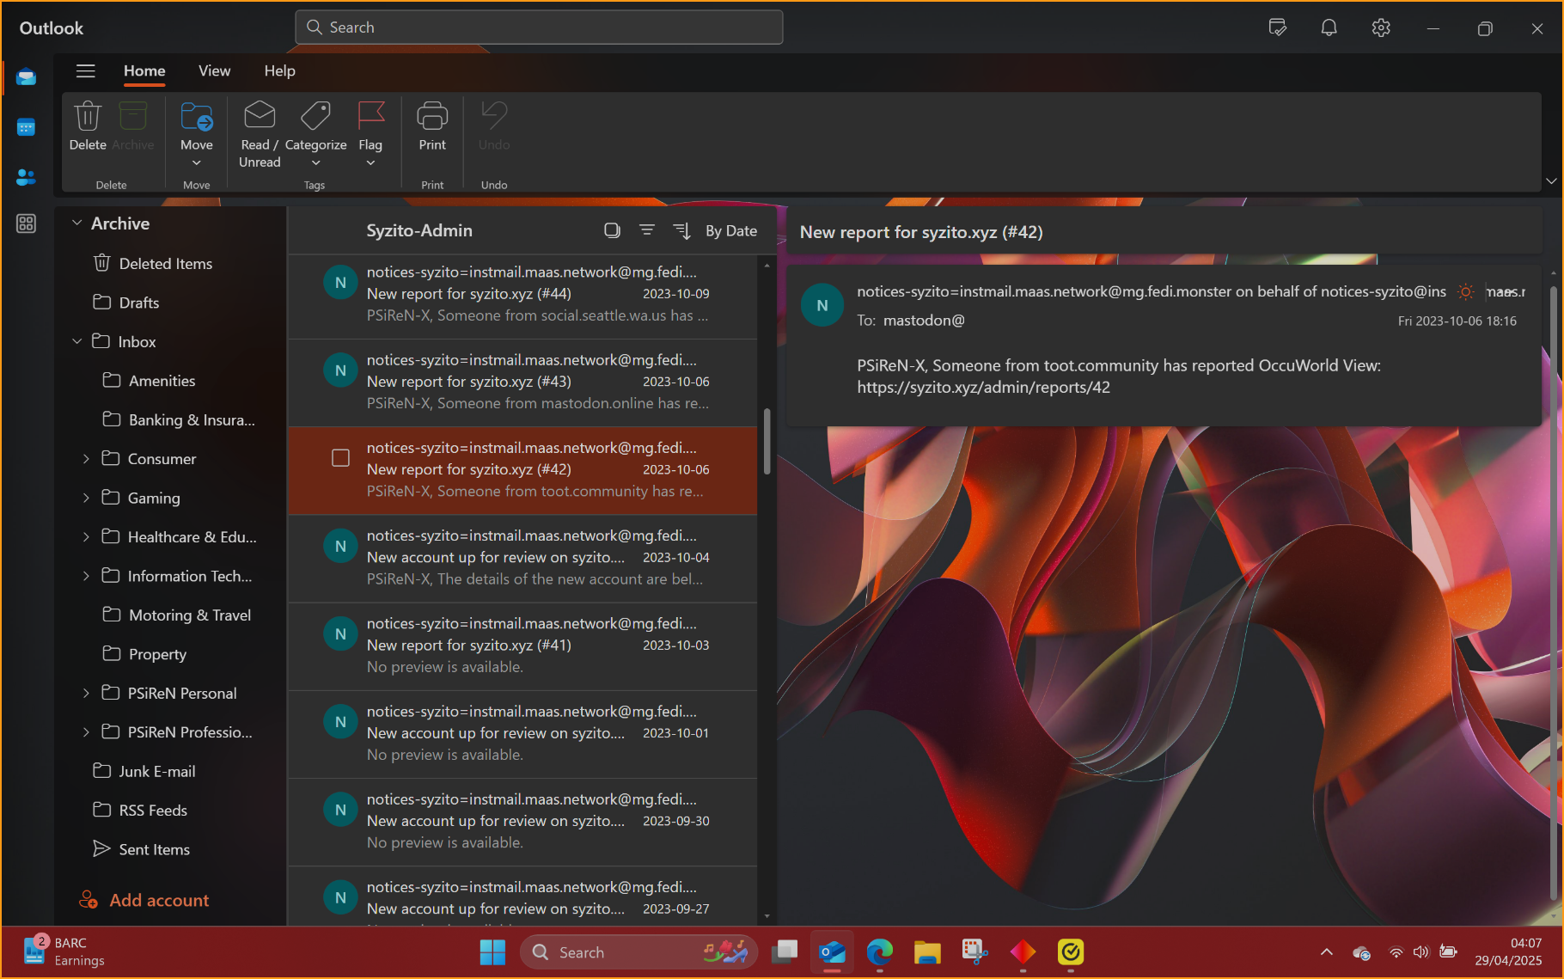The height and width of the screenshot is (979, 1564).
Task: Open the BARC Earnings widget
Action: (x=64, y=951)
